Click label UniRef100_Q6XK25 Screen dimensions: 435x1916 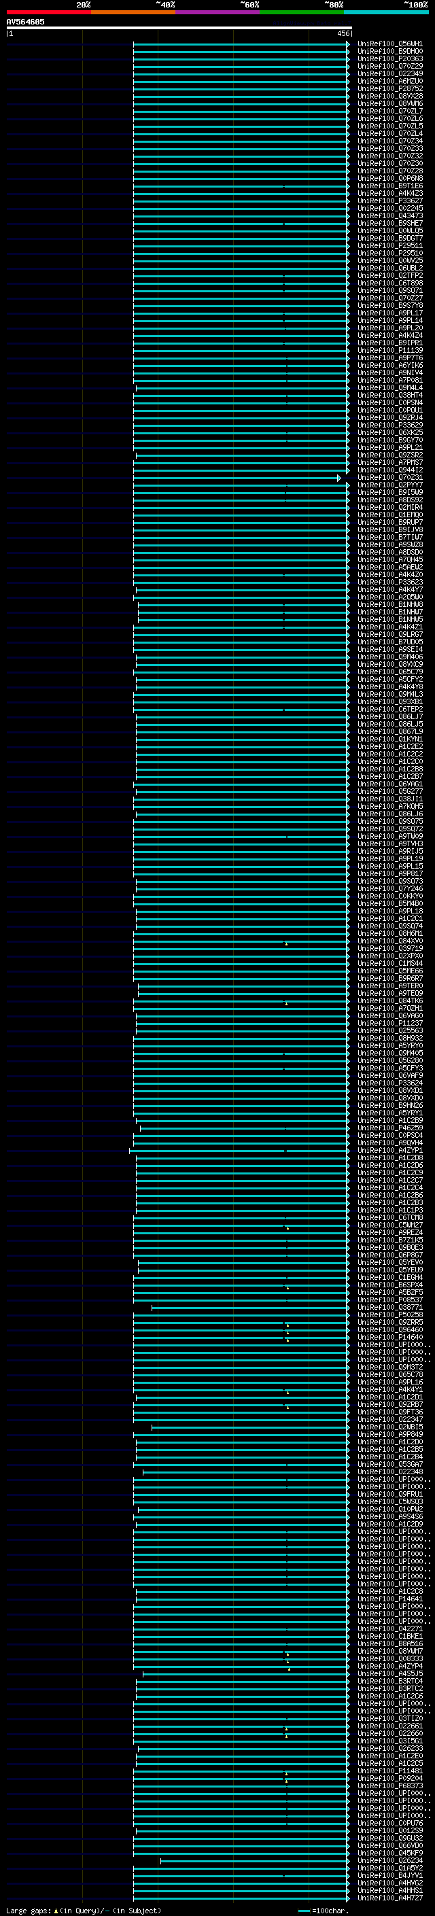390,432
